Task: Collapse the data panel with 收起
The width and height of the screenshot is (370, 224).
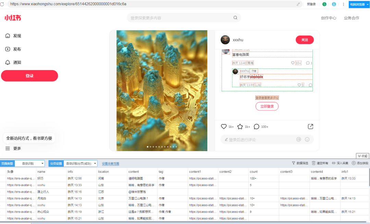Action: [x=363, y=156]
